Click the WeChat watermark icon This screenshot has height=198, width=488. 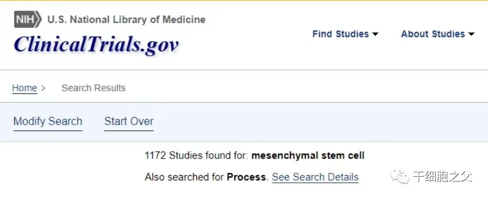tap(400, 177)
